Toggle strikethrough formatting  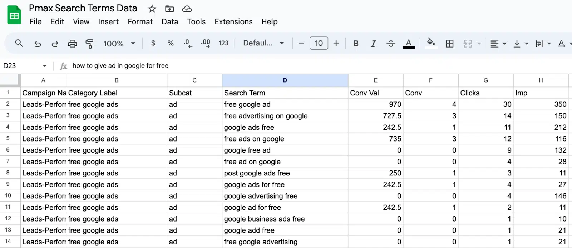tap(391, 43)
